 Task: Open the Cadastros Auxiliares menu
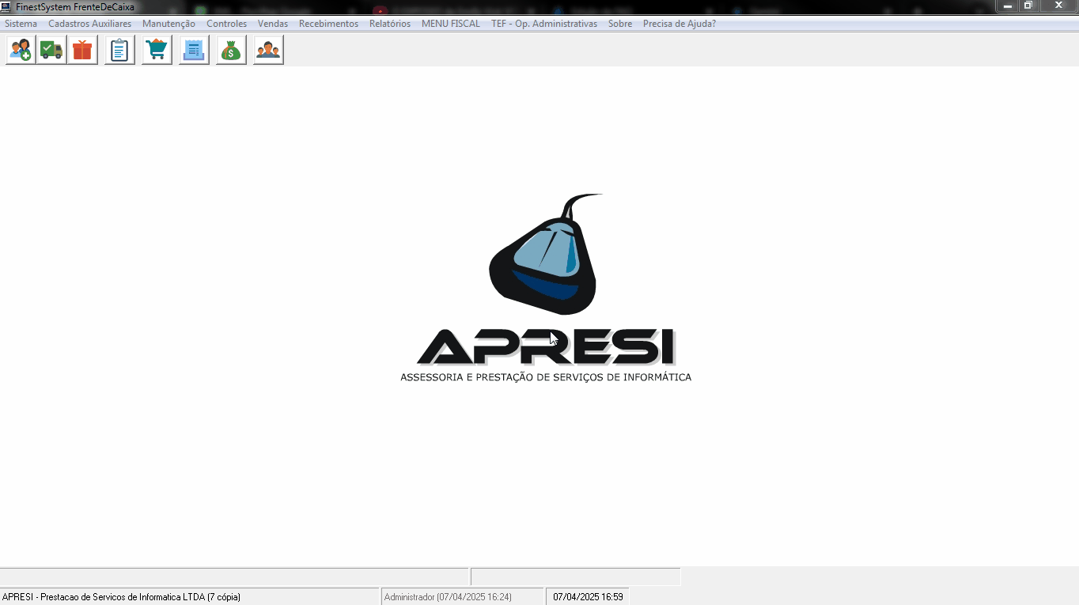[x=89, y=24]
